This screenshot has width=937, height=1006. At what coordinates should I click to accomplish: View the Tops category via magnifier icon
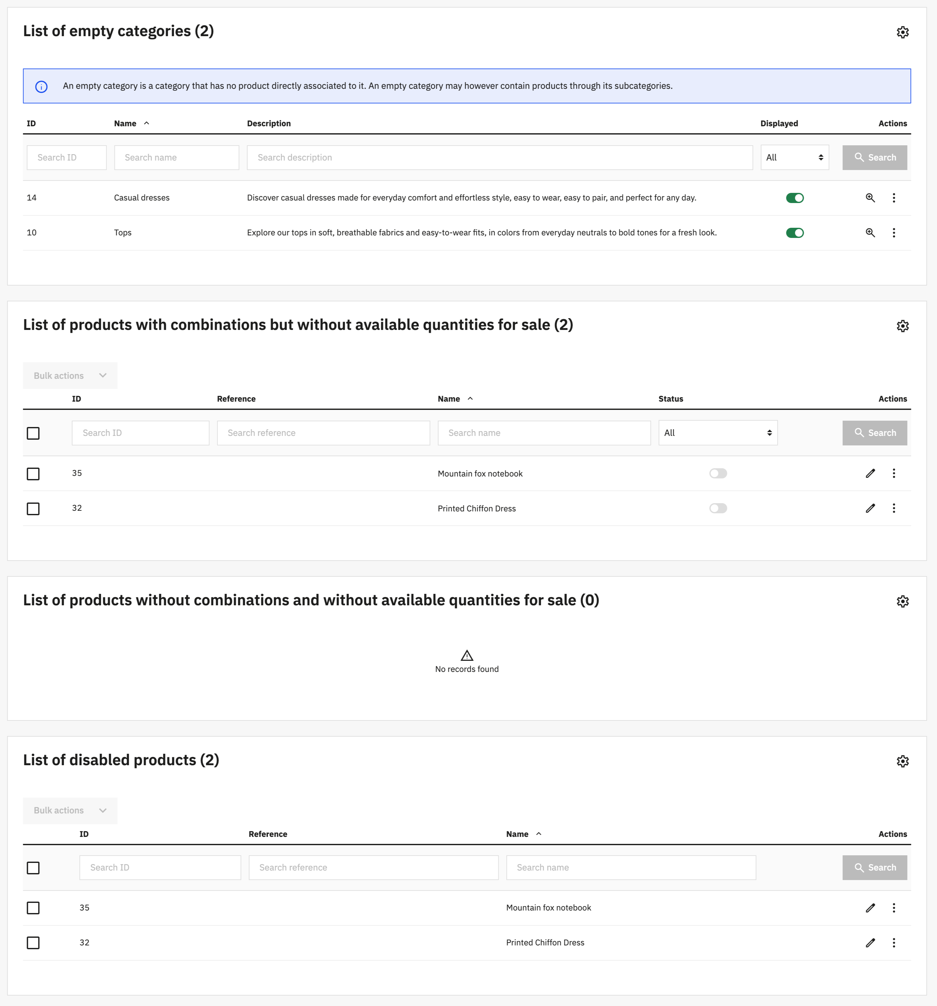click(x=870, y=233)
